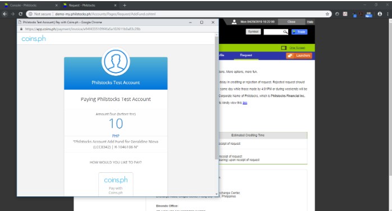Image resolution: width=392 pixels, height=211 pixels.
Task: Reload the Philstocks page
Action: click(21, 14)
